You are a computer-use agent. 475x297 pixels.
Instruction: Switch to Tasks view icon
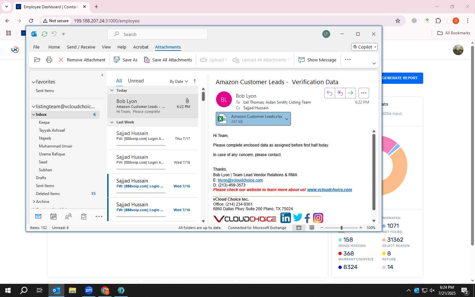[84, 216]
